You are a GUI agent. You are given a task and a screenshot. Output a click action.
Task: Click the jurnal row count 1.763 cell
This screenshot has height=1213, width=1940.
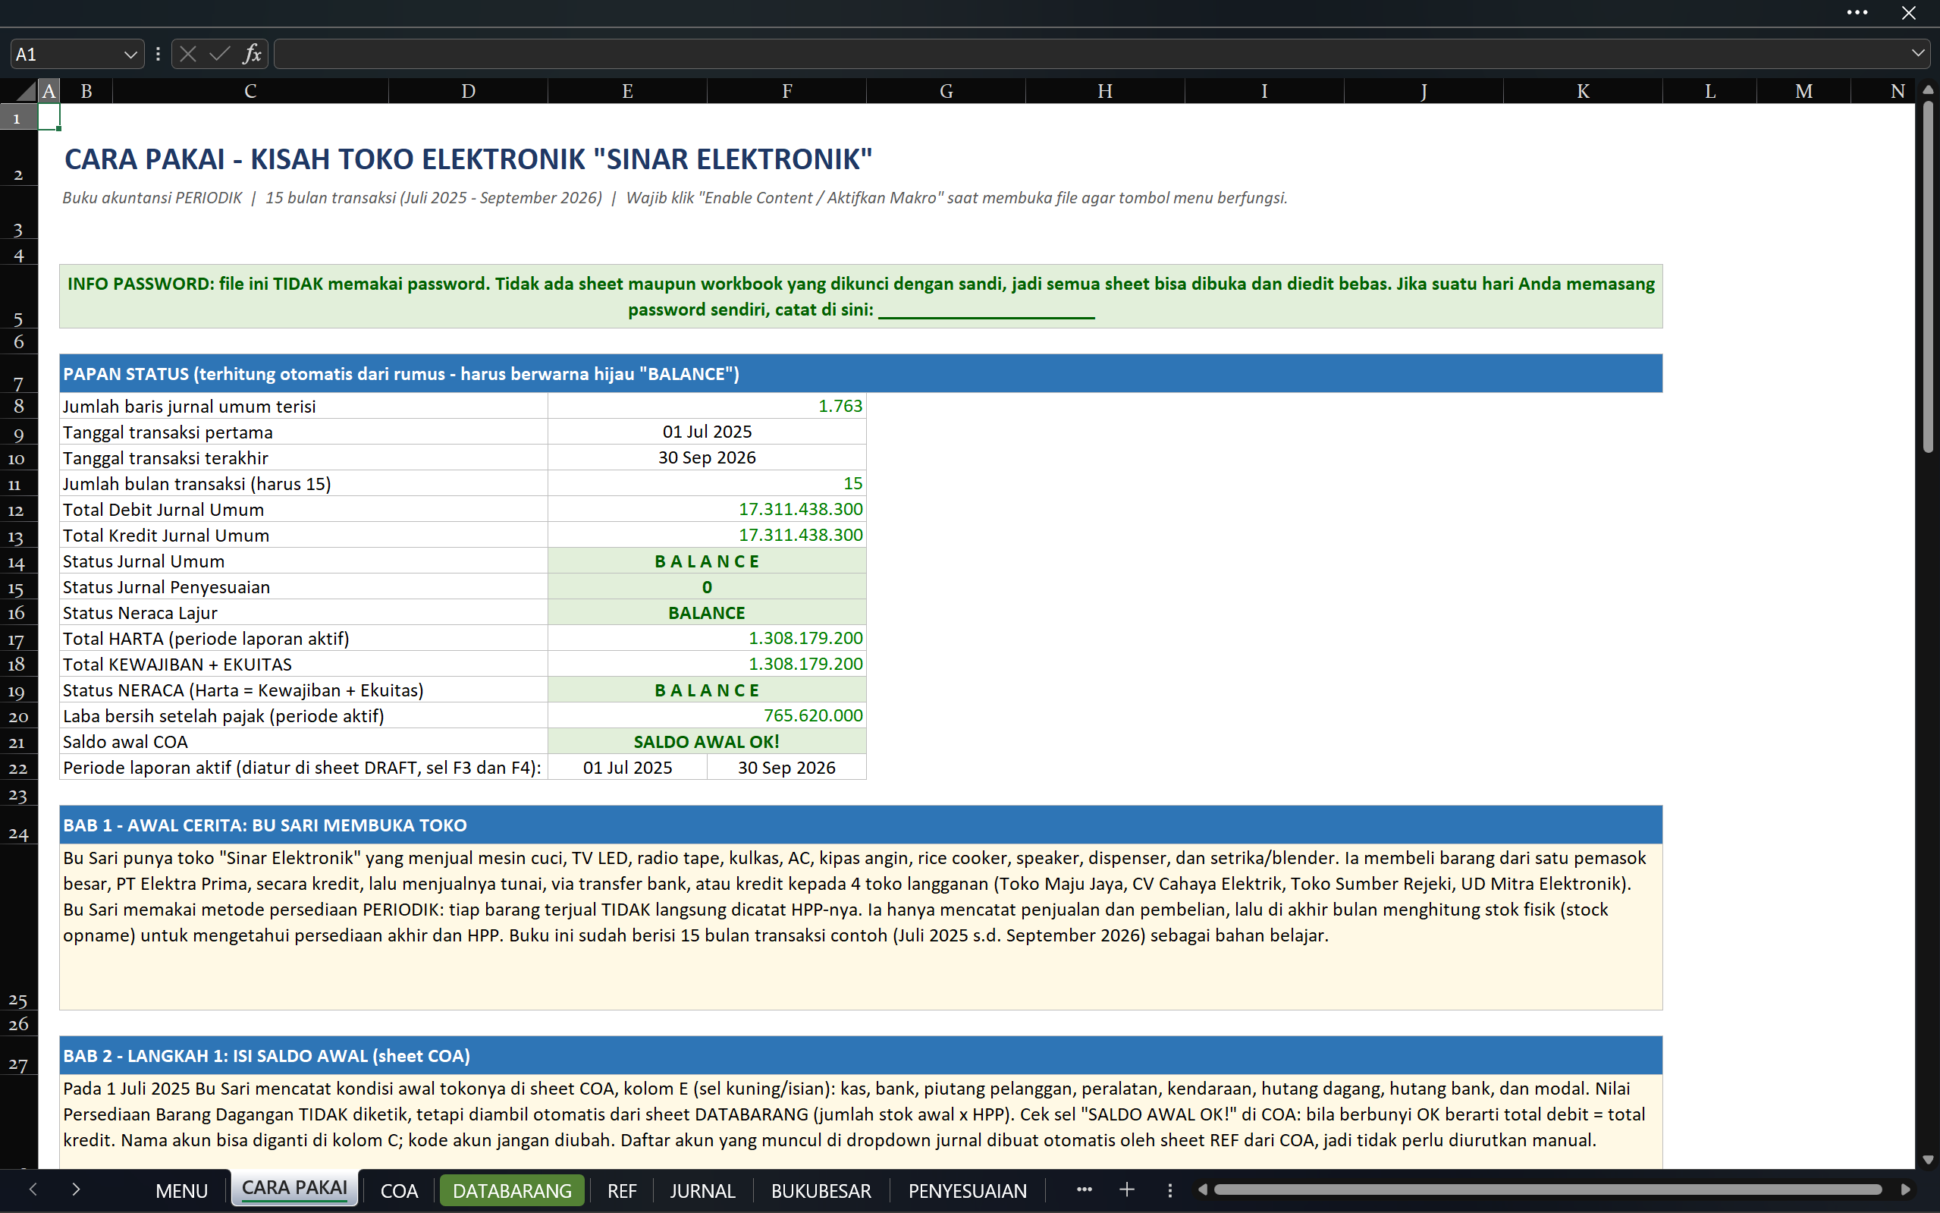point(708,406)
